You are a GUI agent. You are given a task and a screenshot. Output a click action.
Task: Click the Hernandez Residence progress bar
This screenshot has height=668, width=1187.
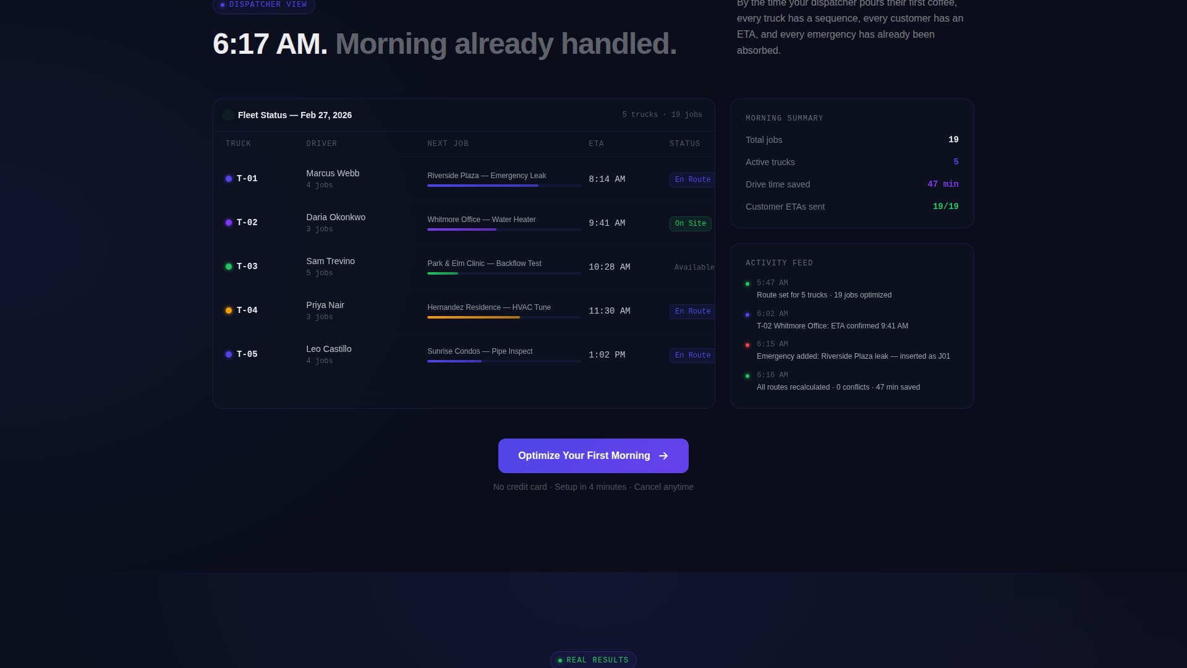(x=504, y=317)
